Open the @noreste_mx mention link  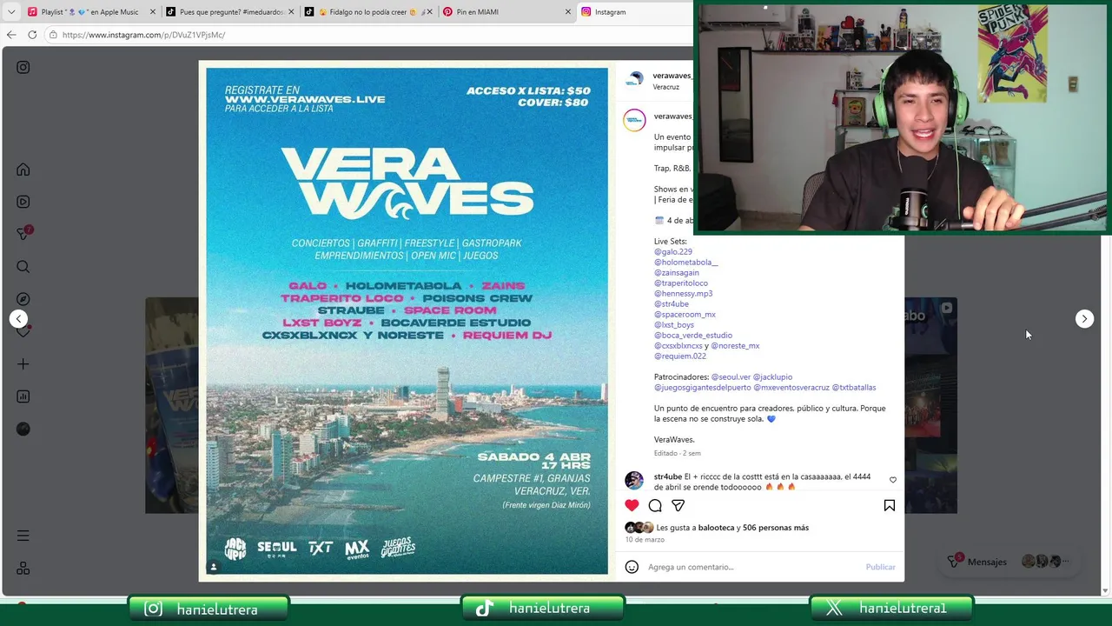[x=735, y=346]
